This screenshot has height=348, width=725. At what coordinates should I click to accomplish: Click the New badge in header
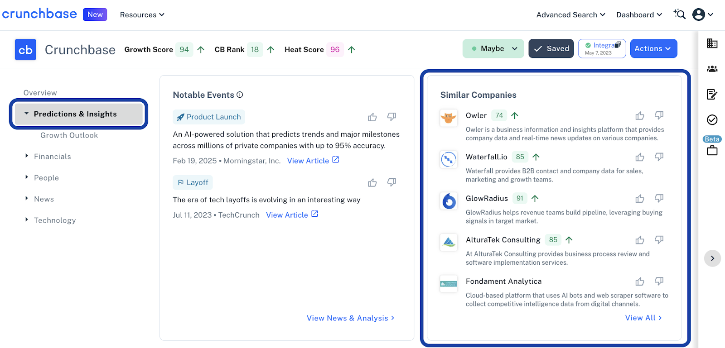point(95,14)
